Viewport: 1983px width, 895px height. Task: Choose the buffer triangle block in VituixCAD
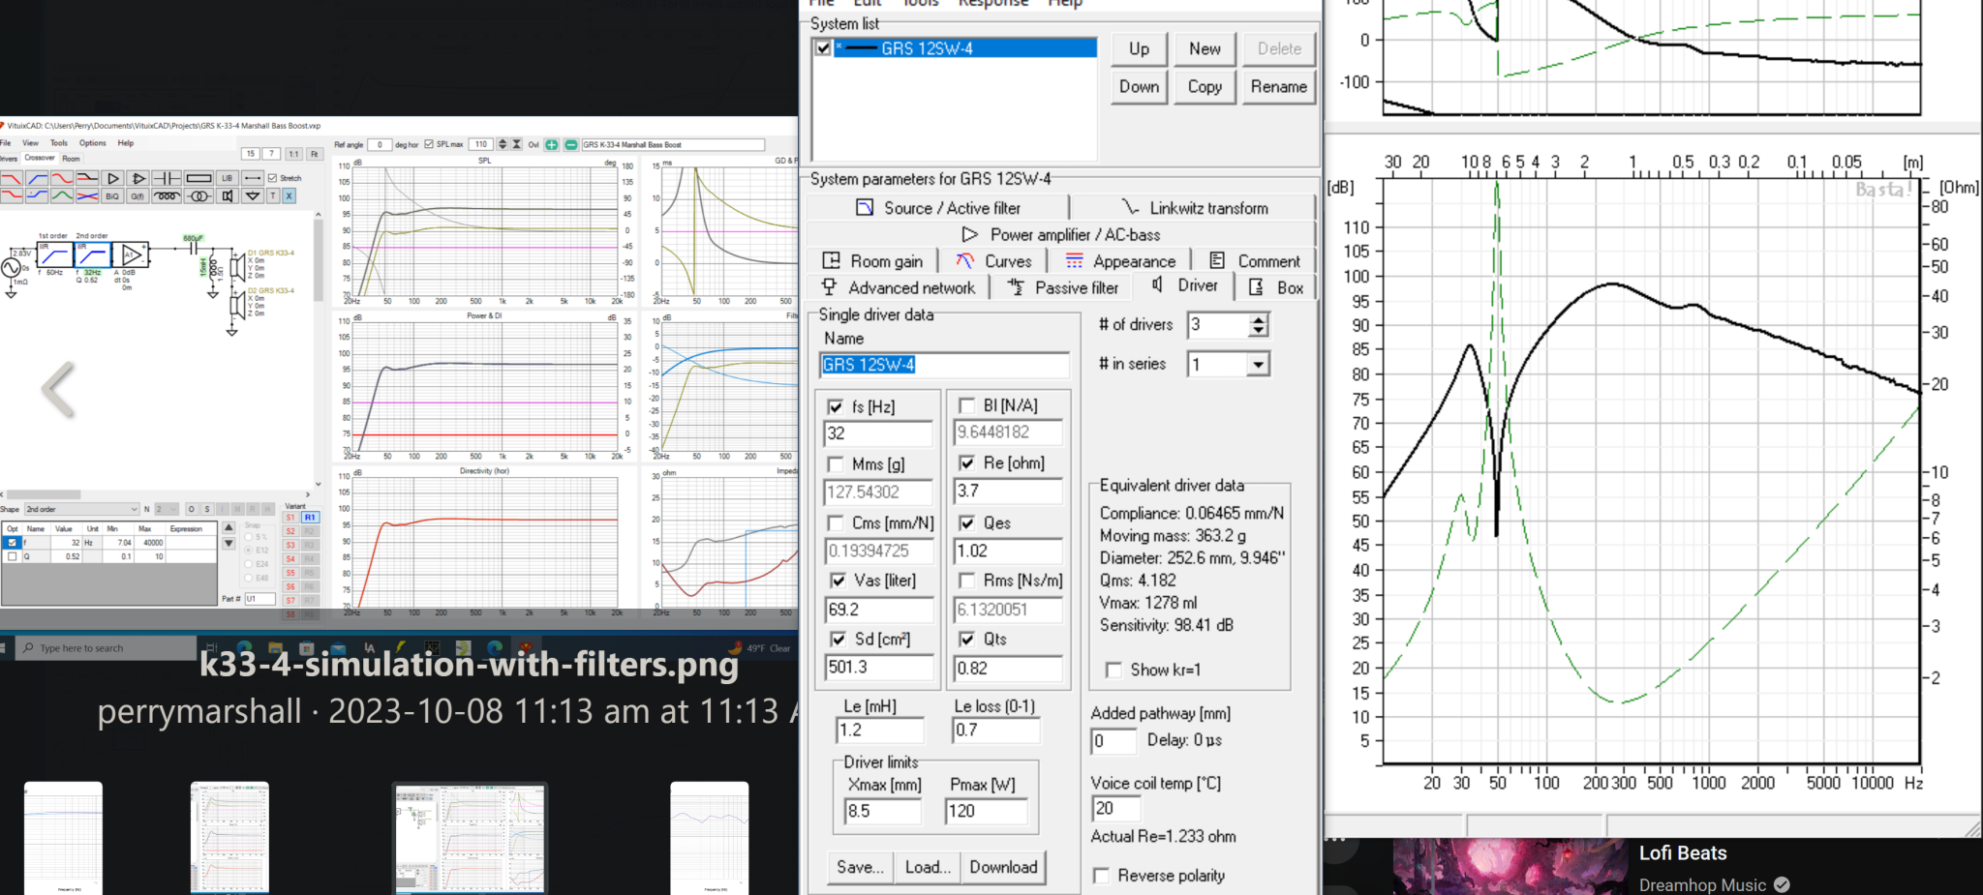[x=112, y=178]
